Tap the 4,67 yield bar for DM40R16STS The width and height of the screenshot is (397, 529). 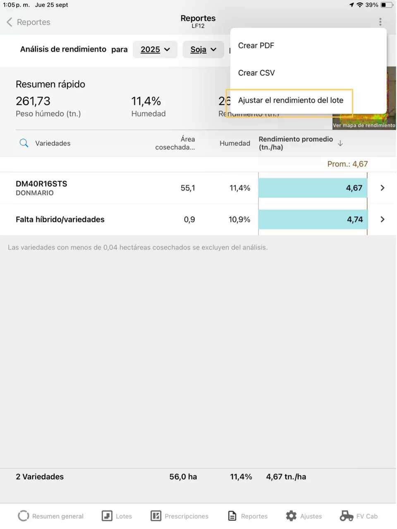(313, 188)
